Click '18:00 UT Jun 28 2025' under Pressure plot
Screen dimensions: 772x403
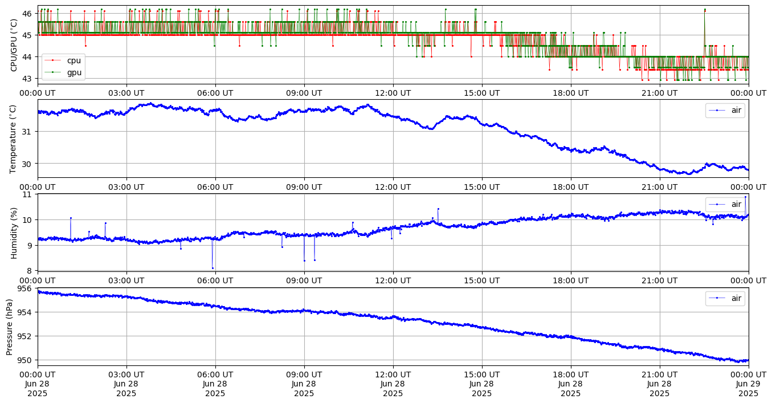point(571,384)
